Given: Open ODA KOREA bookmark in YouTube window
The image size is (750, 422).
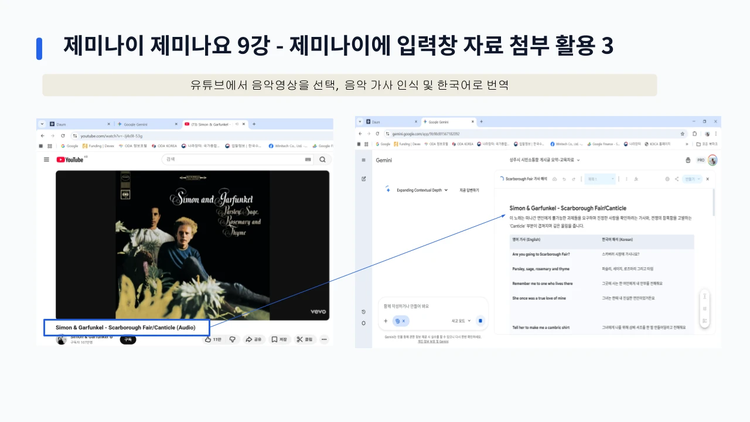Looking at the screenshot, I should tap(164, 146).
